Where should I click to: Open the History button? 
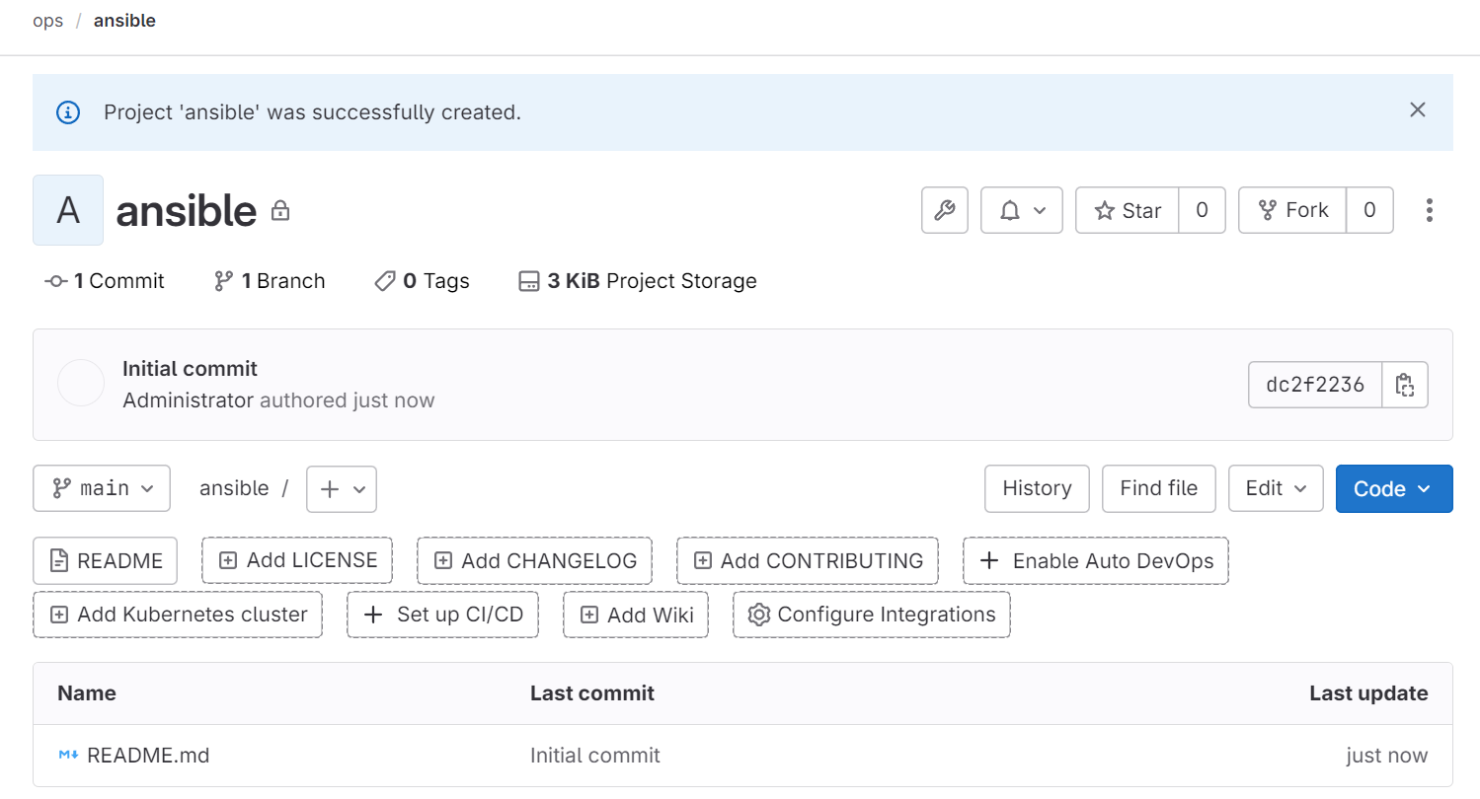pyautogui.click(x=1037, y=488)
